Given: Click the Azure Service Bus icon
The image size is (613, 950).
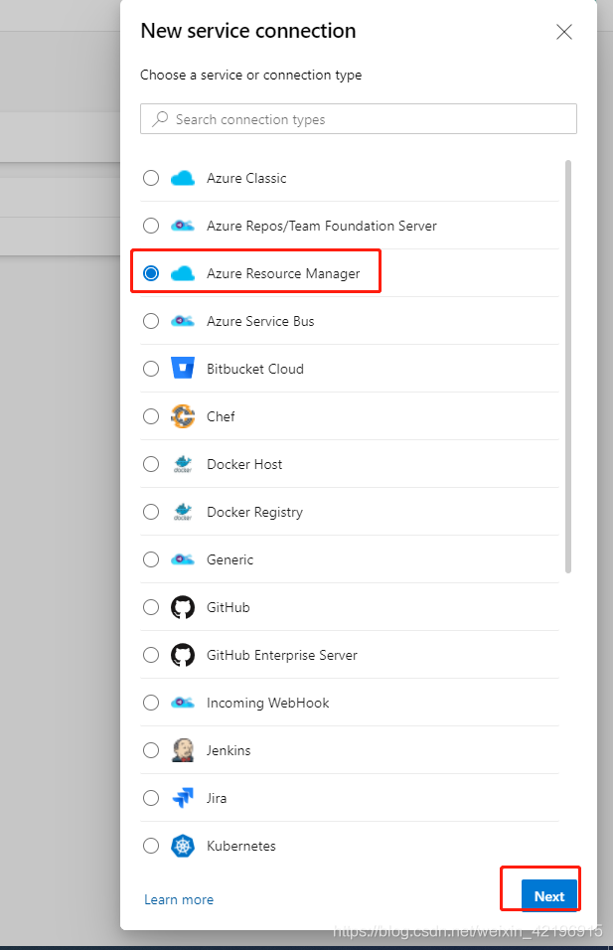Looking at the screenshot, I should 183,321.
